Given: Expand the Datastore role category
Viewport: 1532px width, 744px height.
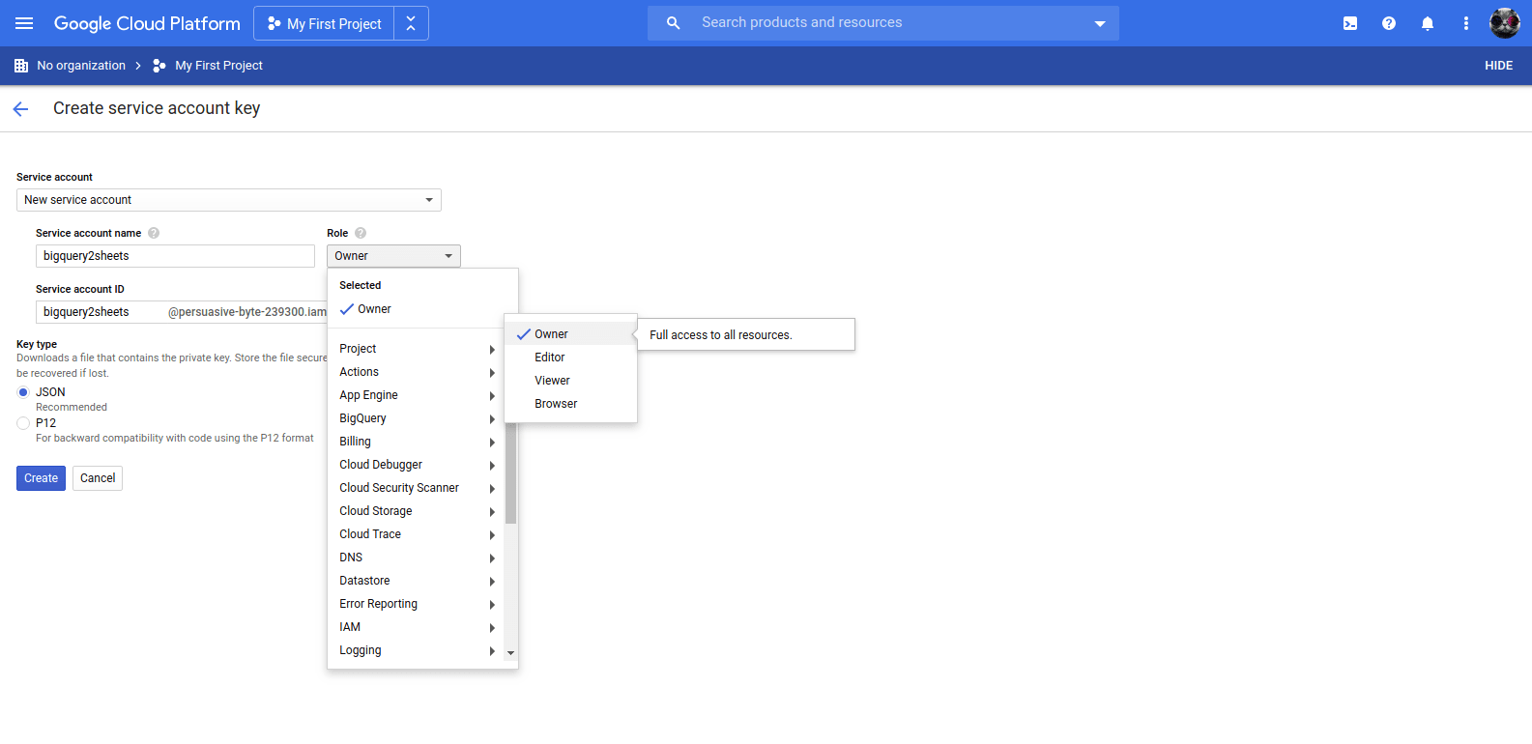Looking at the screenshot, I should coord(417,581).
